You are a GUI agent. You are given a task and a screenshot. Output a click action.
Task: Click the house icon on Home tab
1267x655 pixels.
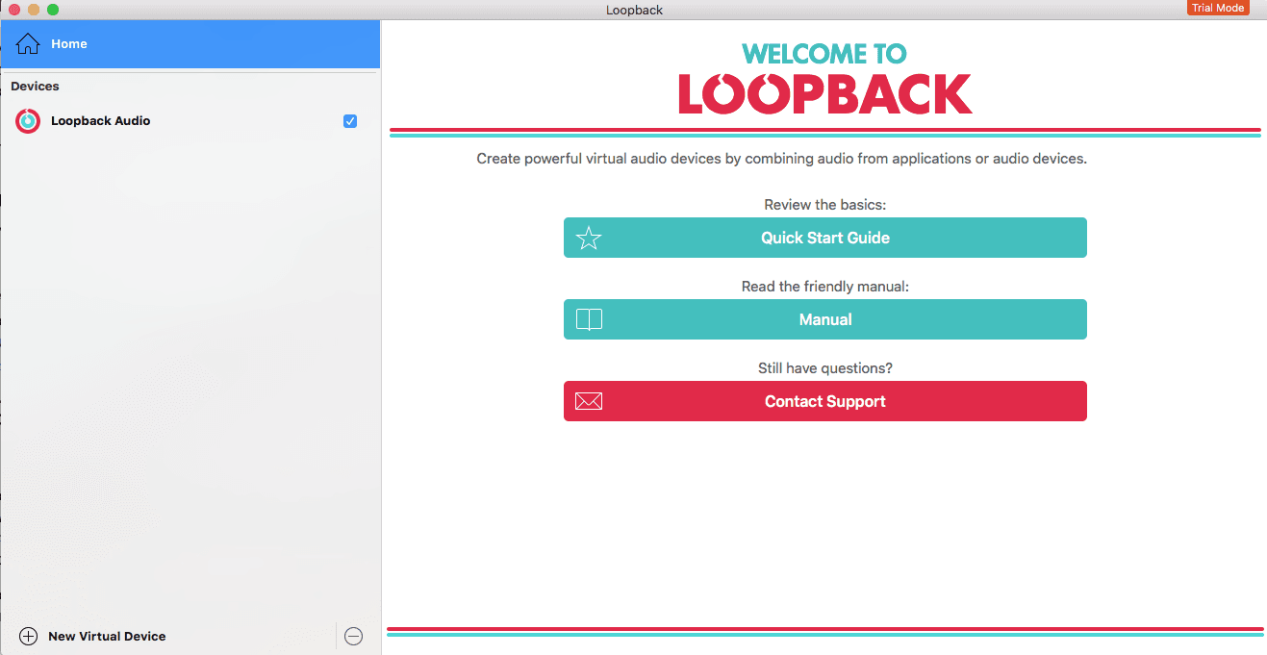click(27, 43)
